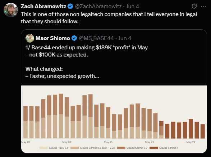Click the Claude Sonnet 4 legend swatch

click(154, 148)
